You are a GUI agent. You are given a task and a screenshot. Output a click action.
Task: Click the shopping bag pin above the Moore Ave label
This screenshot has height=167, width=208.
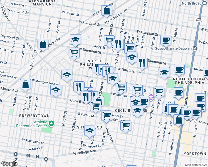coord(26,85)
